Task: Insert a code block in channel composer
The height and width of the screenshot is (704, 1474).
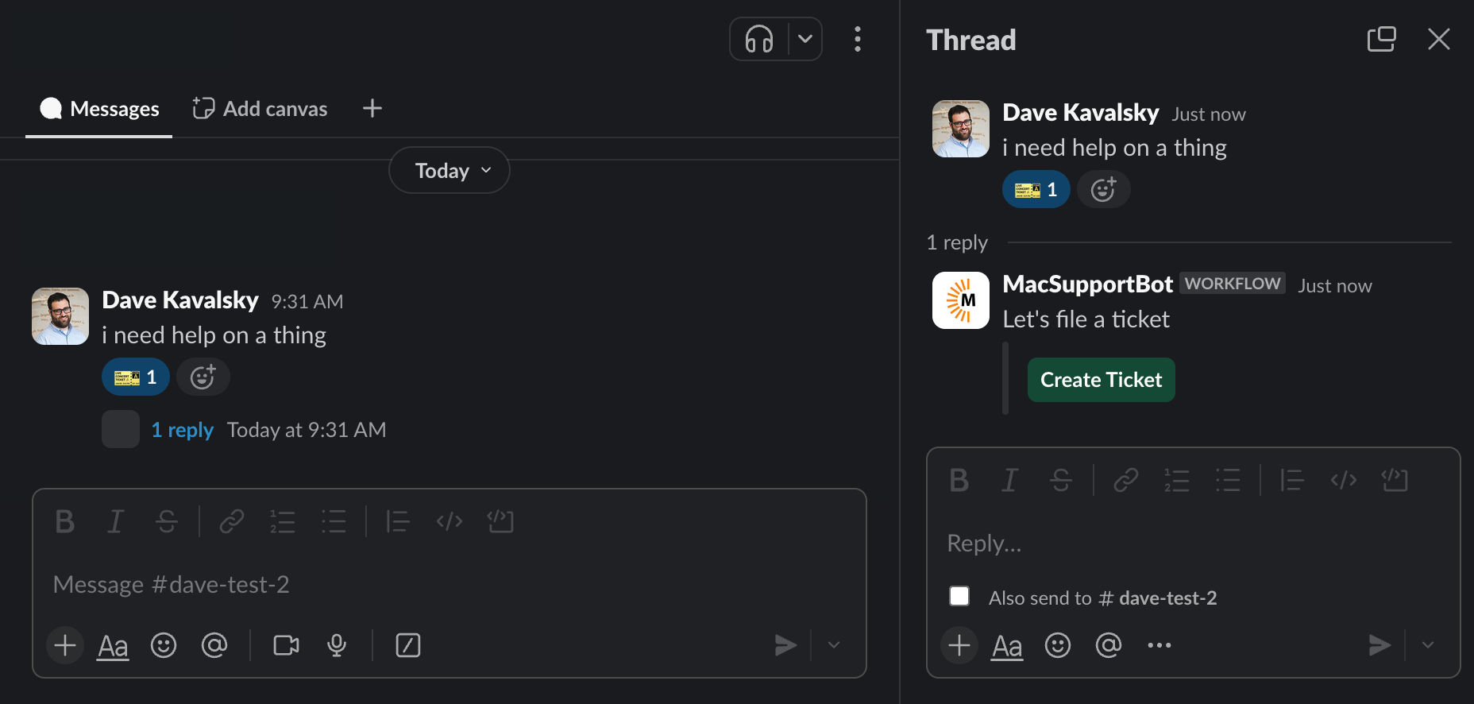Action: (x=500, y=521)
